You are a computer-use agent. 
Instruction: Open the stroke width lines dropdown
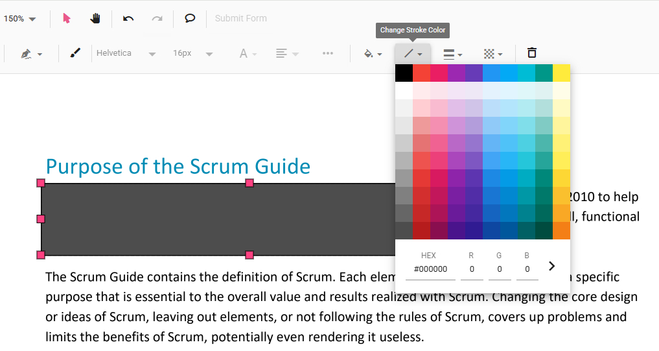tap(452, 53)
